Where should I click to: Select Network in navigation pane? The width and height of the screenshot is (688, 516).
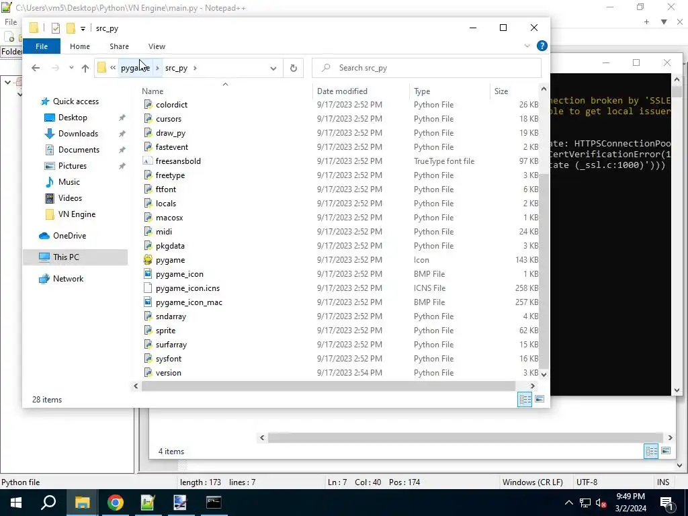(x=68, y=279)
